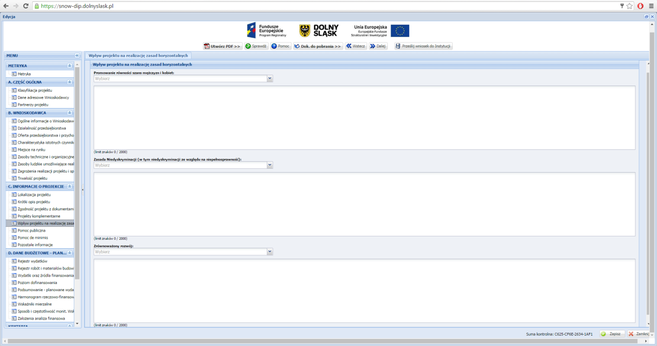Viewport: 657px width, 346px height.
Task: Click Promowanie równości szans text area
Action: pos(364,118)
